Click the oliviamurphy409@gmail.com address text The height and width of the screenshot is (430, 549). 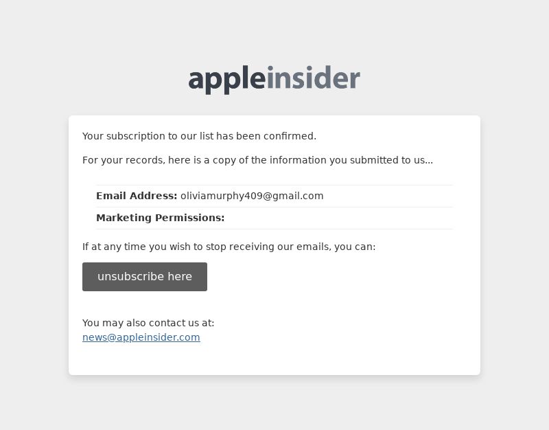pos(252,196)
